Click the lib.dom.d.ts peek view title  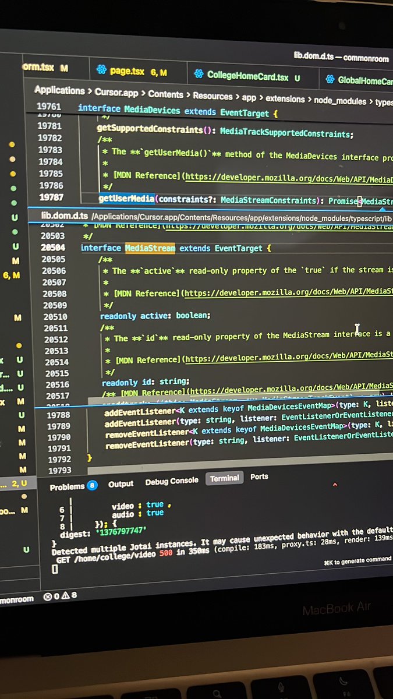click(64, 216)
